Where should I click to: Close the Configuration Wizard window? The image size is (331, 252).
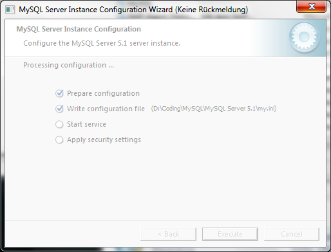click(312, 6)
